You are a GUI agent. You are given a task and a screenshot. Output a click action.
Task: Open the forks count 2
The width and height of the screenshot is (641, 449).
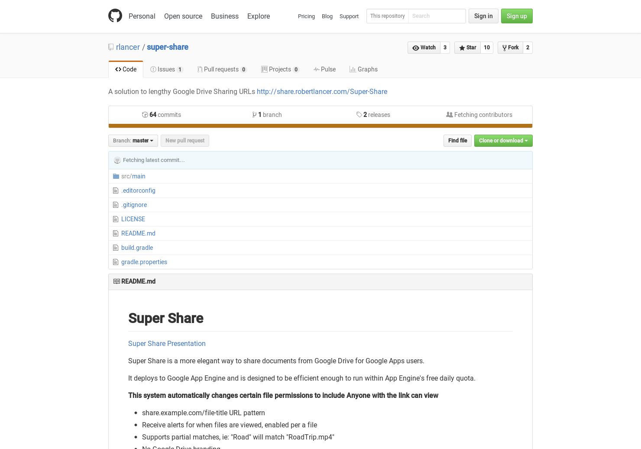(528, 48)
